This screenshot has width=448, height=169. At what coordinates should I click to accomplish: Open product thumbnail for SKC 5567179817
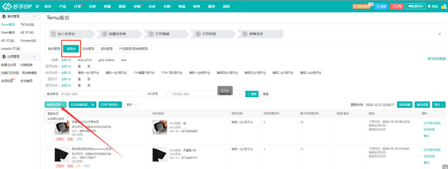tap(62, 155)
